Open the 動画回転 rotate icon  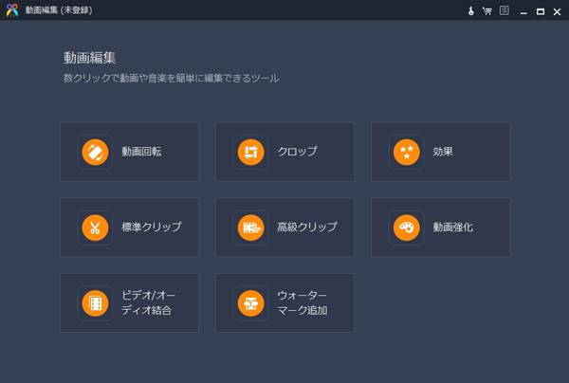click(95, 152)
